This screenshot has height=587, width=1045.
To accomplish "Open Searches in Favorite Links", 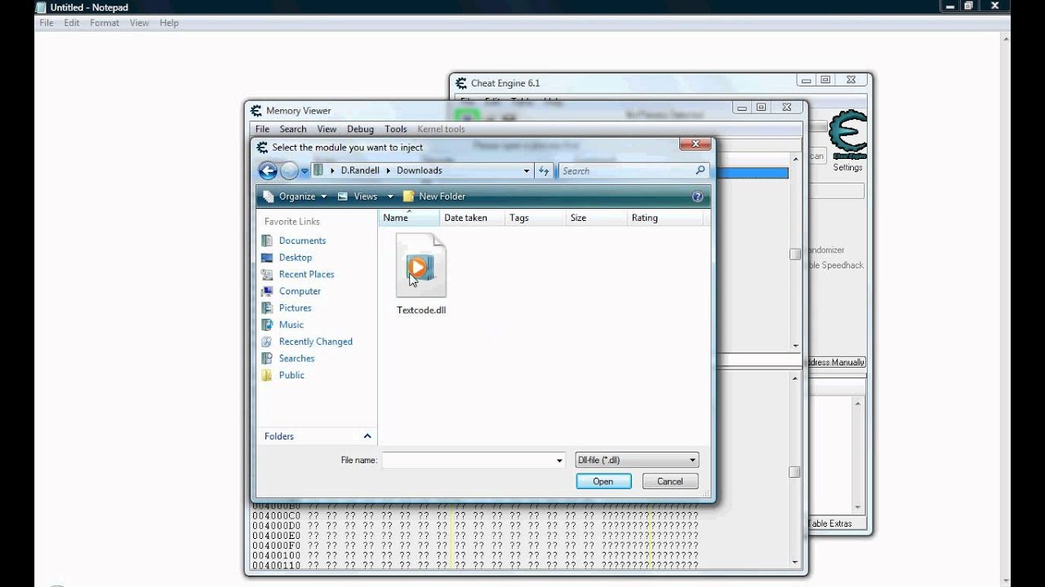I will click(296, 359).
